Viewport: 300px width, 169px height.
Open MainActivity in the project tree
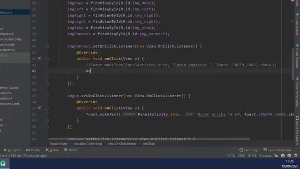pos(7,45)
